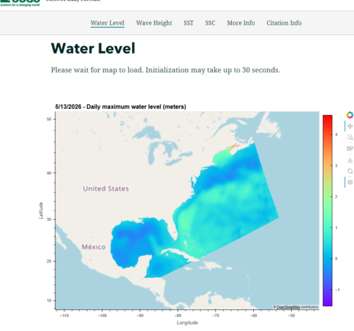This screenshot has width=354, height=331.
Task: Open the OpenStreetMap attribution link
Action: tap(288, 307)
